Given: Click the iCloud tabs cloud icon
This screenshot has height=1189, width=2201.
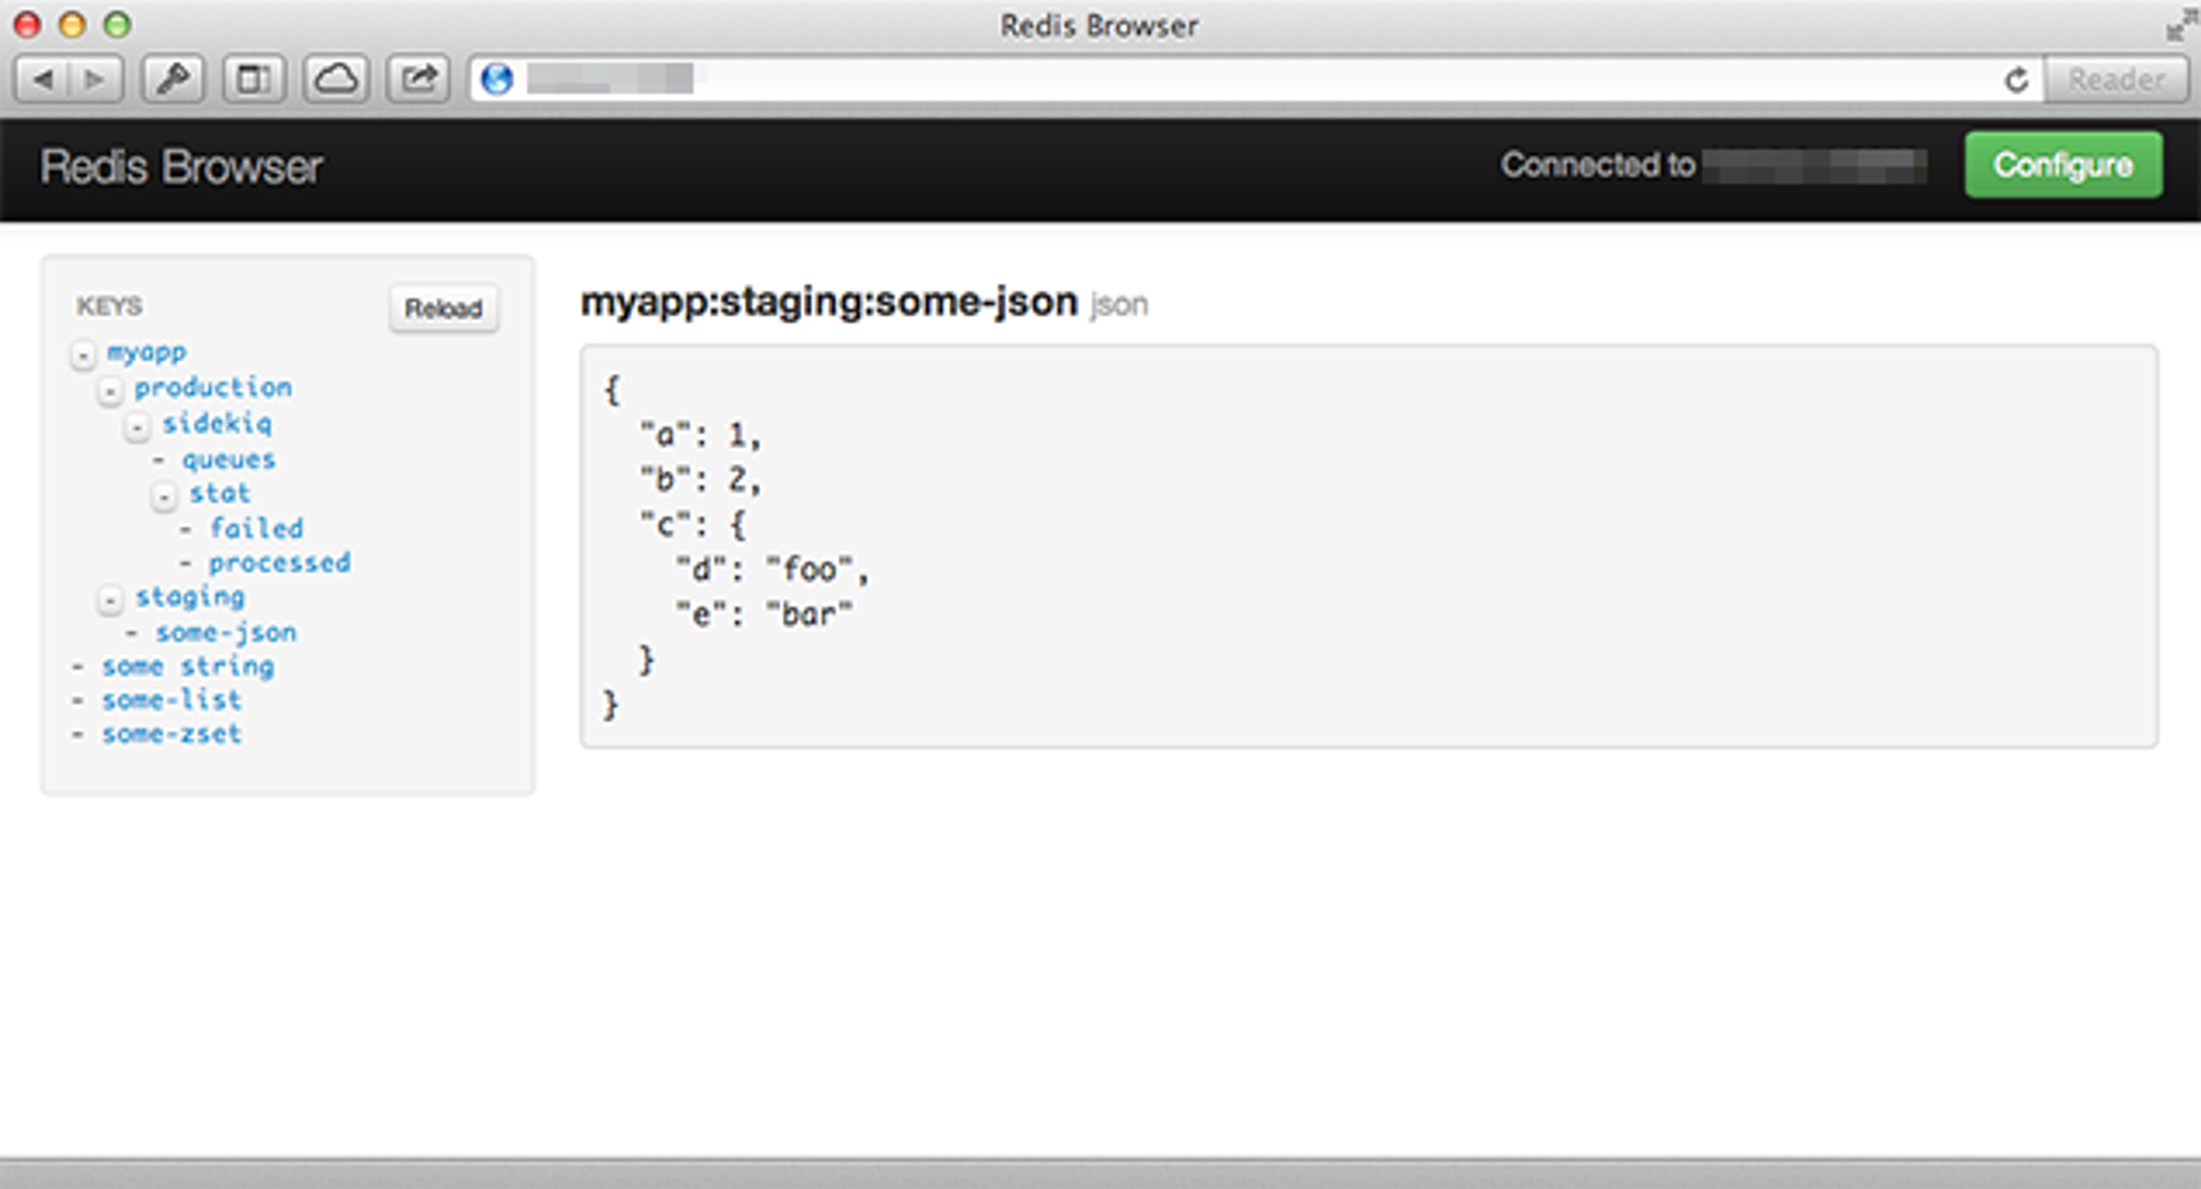Looking at the screenshot, I should tap(336, 80).
